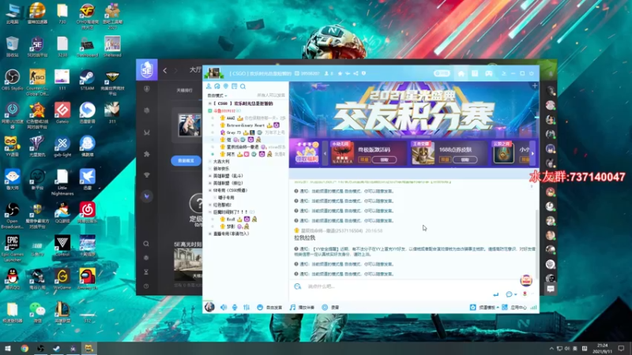Screen dimensions: 632x355
Task: Open the grid icon in the YY title bar
Action: pyautogui.click(x=475, y=73)
